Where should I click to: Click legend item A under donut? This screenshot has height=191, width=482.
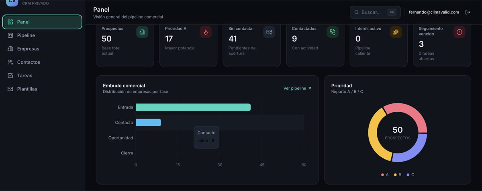[x=385, y=175]
